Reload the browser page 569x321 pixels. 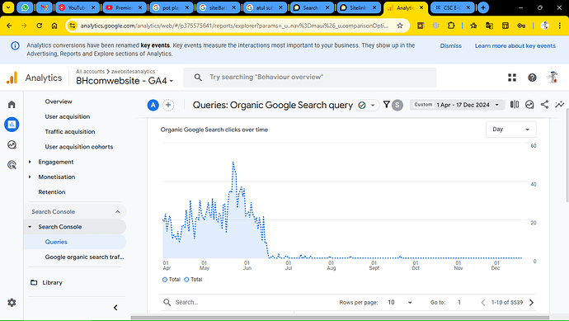40,26
